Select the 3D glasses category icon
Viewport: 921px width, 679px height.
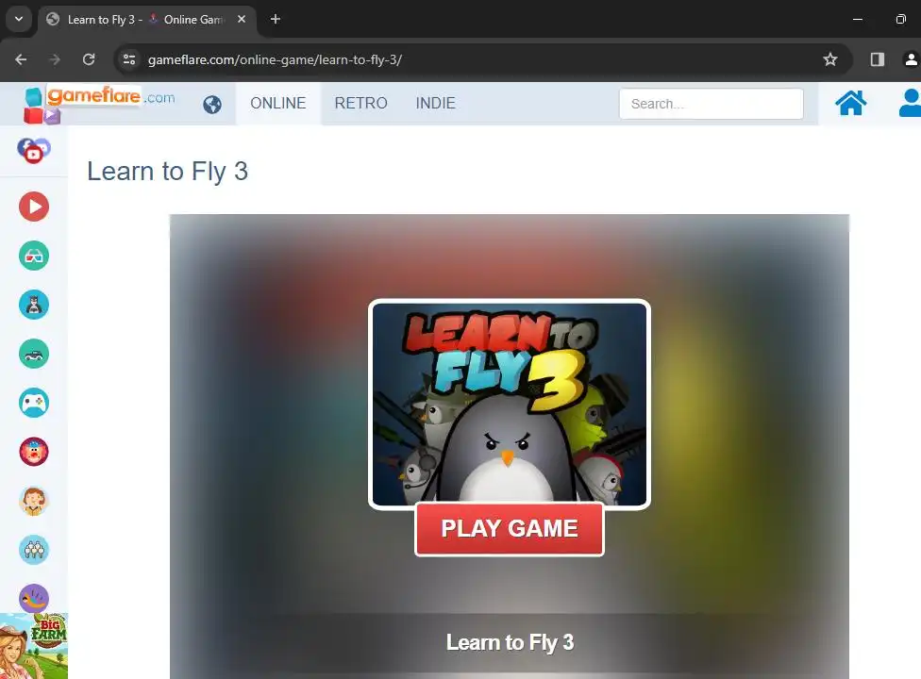[33, 256]
